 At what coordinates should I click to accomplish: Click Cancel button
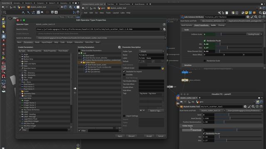160,136
